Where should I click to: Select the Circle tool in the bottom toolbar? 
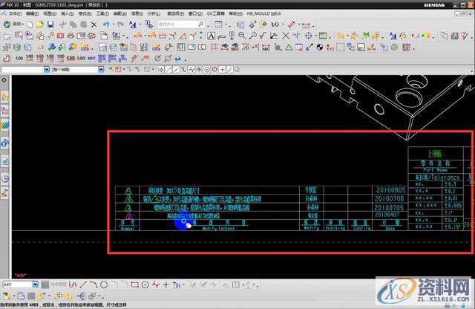[x=103, y=284]
